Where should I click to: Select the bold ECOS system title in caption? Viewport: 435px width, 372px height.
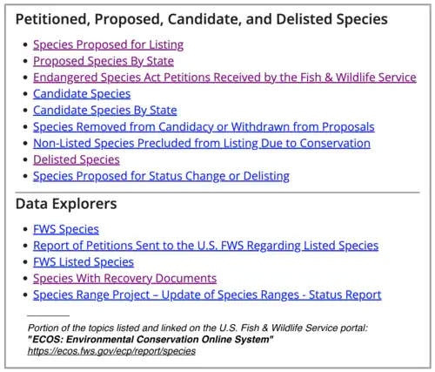click(x=151, y=339)
